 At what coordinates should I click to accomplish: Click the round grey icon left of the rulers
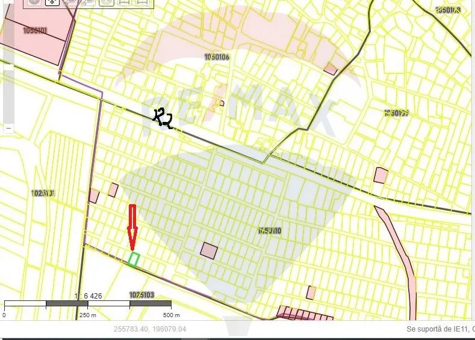(107, 2)
